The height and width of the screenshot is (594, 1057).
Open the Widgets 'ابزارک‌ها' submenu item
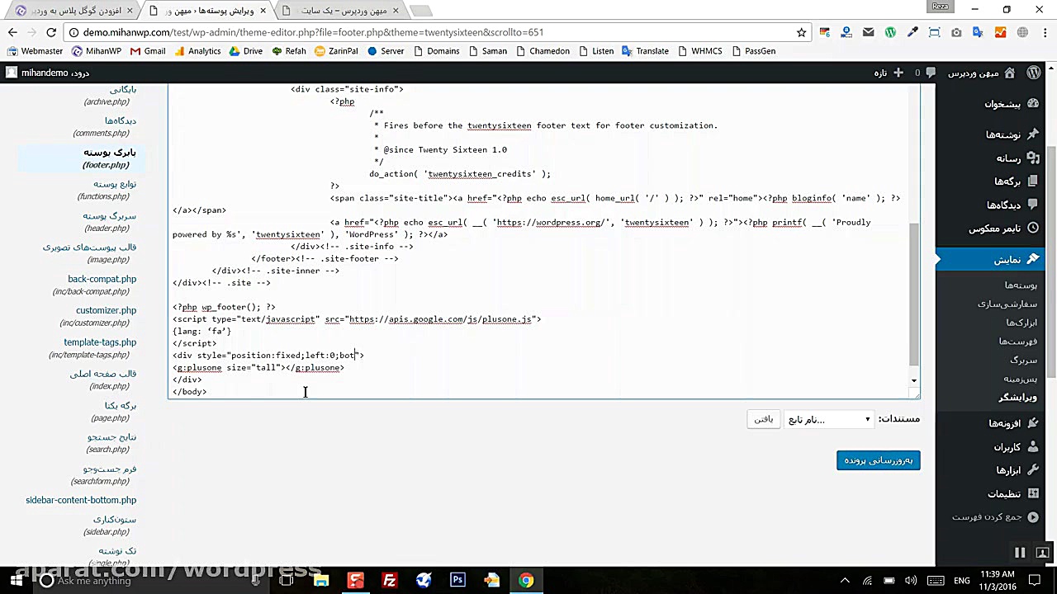point(1021,323)
